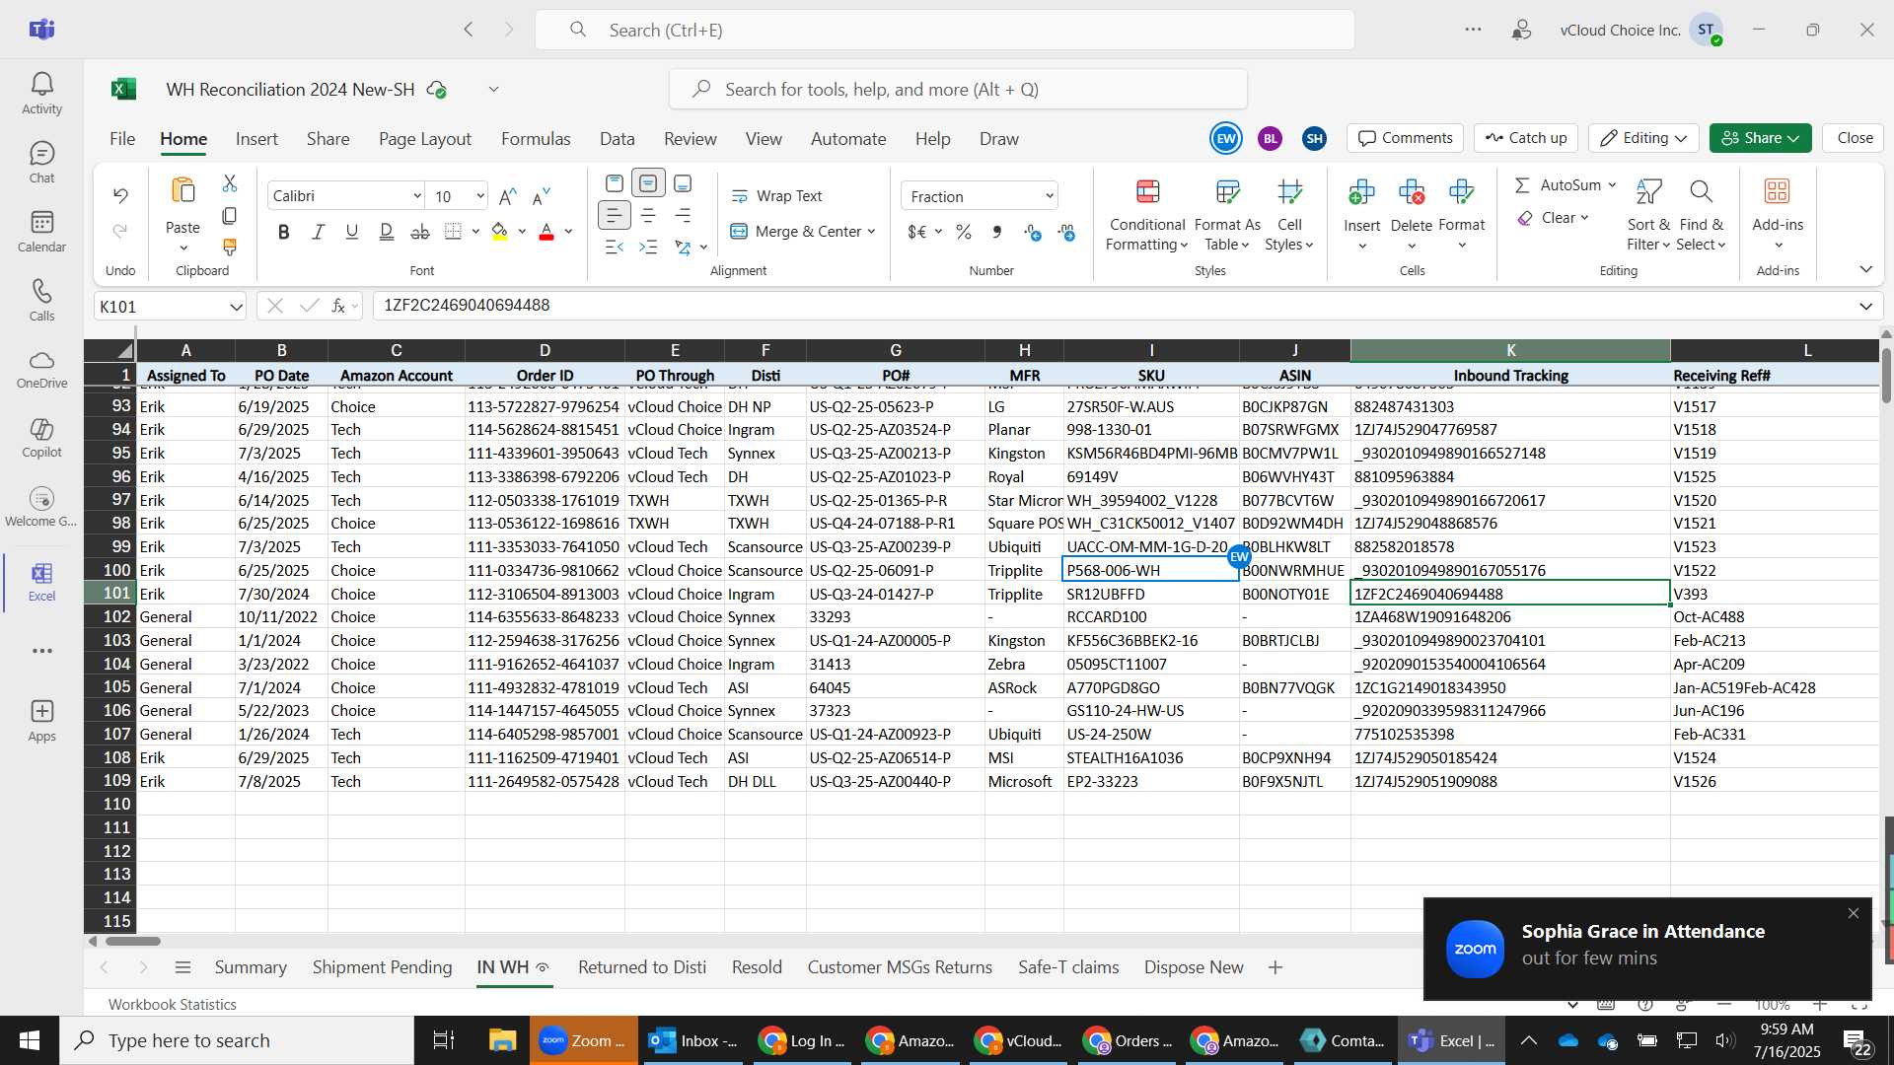The width and height of the screenshot is (1894, 1065).
Task: Click the Cut scissors icon
Action: click(x=230, y=183)
